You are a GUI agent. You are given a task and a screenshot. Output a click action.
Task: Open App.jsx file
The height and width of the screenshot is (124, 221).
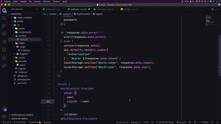(25, 69)
